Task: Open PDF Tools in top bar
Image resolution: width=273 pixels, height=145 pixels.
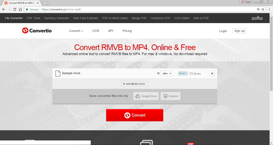Action: coord(33,18)
